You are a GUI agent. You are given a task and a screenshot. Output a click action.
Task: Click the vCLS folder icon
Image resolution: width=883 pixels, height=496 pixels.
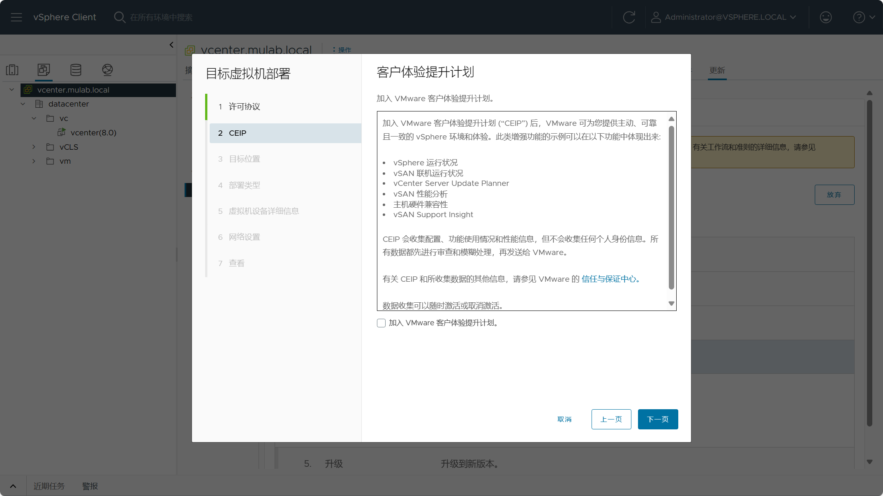coord(50,147)
